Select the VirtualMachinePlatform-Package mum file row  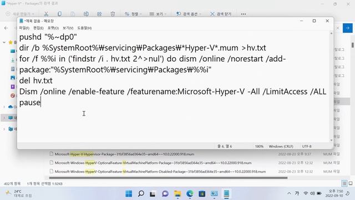click(x=153, y=163)
